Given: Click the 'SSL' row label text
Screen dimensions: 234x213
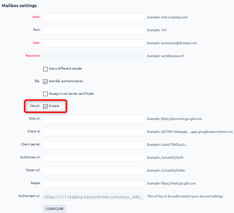Looking at the screenshot, I should pyautogui.click(x=37, y=82).
